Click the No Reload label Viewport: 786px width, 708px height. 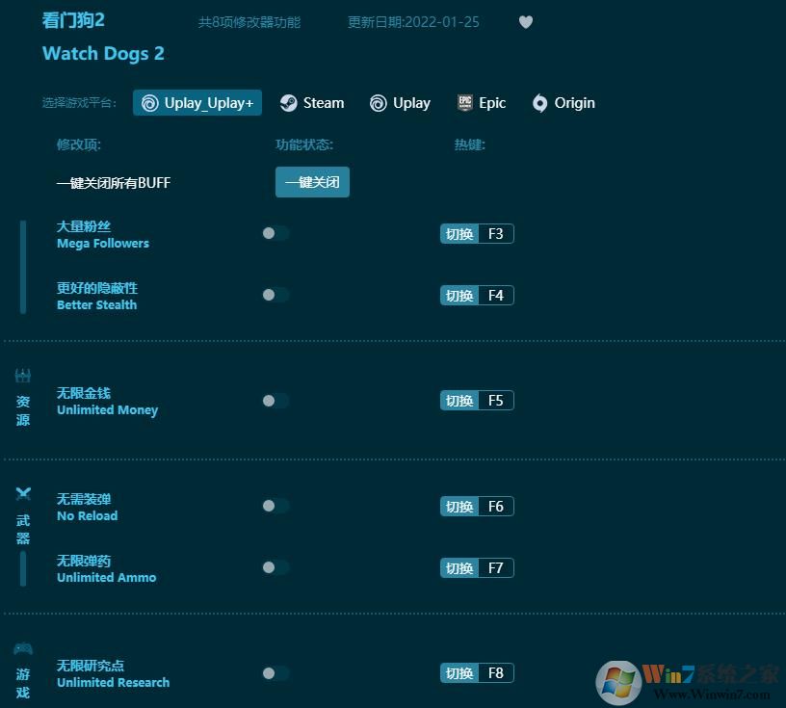tap(88, 516)
